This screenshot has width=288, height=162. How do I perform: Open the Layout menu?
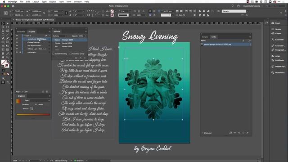coord(36,2)
